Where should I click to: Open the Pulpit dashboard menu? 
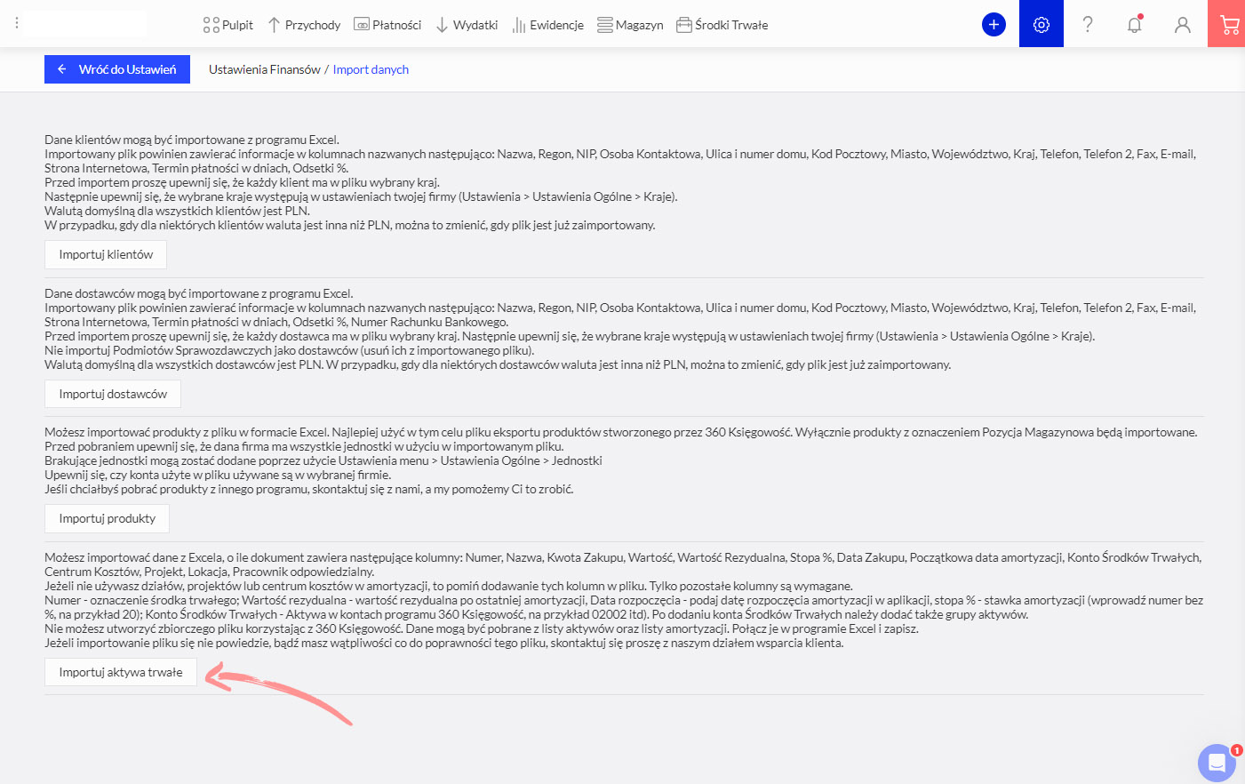coord(227,25)
